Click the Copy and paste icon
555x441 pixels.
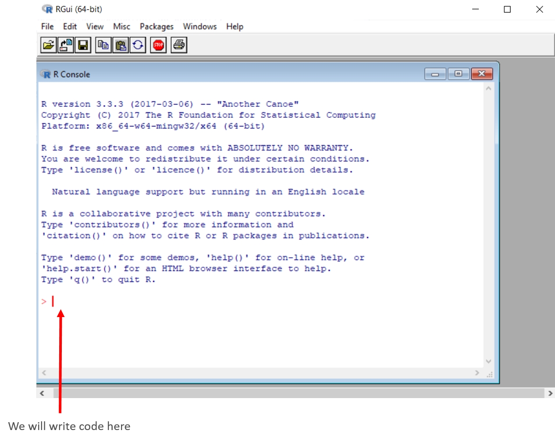138,45
